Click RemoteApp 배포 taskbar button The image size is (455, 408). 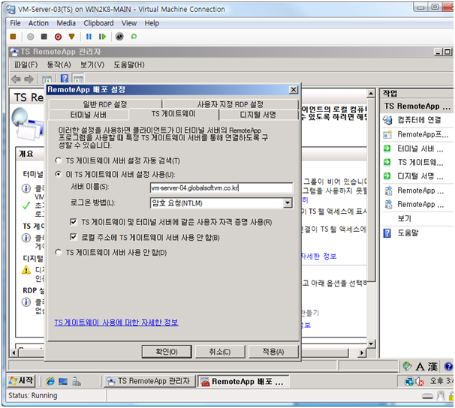click(x=243, y=381)
